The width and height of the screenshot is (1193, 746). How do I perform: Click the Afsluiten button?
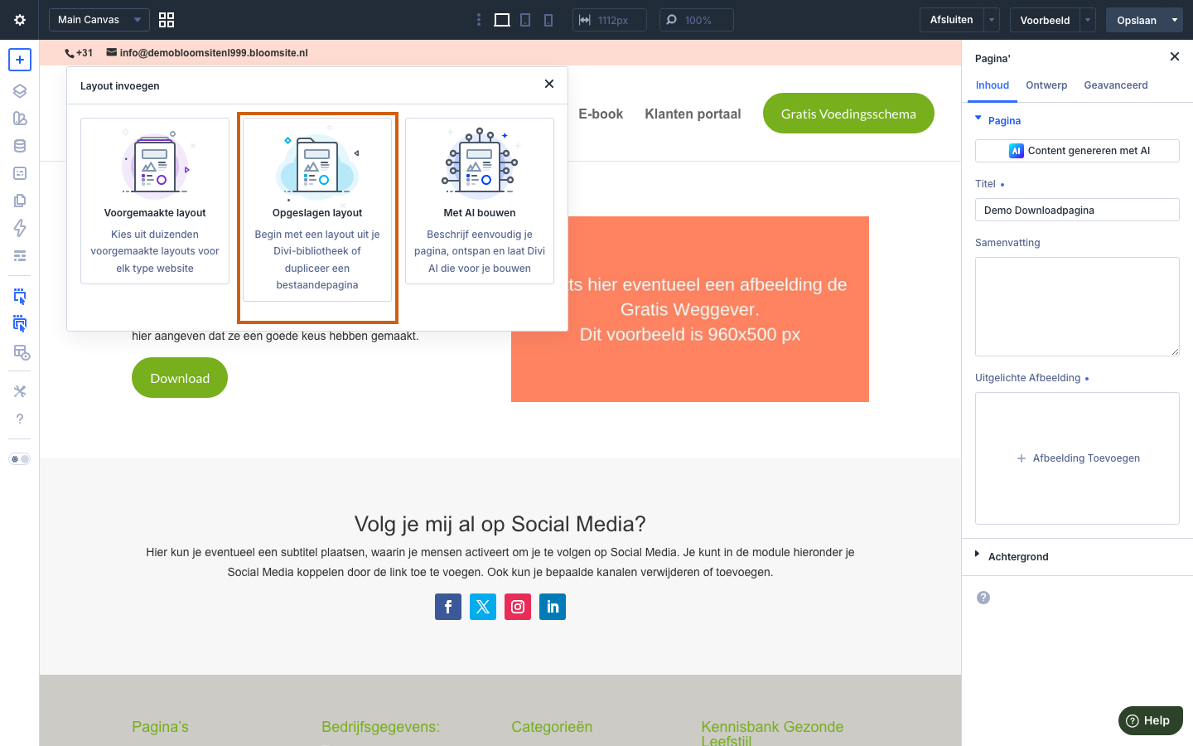[951, 20]
